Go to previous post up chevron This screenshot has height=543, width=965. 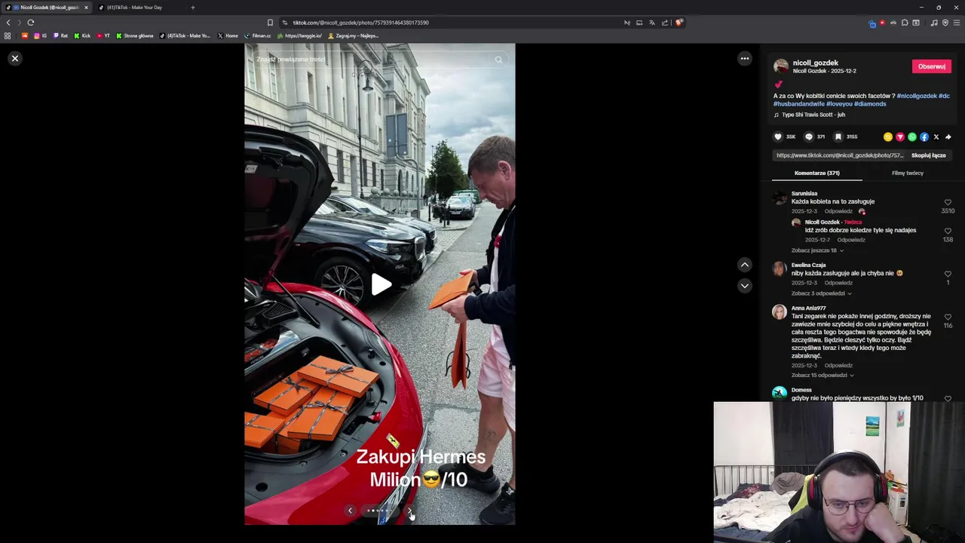(x=745, y=265)
